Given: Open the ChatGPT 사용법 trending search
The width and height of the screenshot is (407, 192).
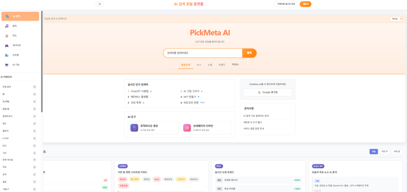Looking at the screenshot, I should click(x=139, y=91).
